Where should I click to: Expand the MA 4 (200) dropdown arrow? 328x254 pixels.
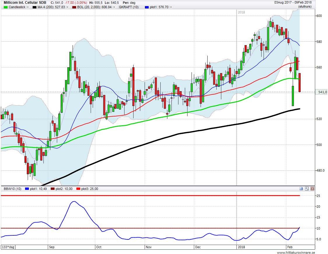point(67,7)
